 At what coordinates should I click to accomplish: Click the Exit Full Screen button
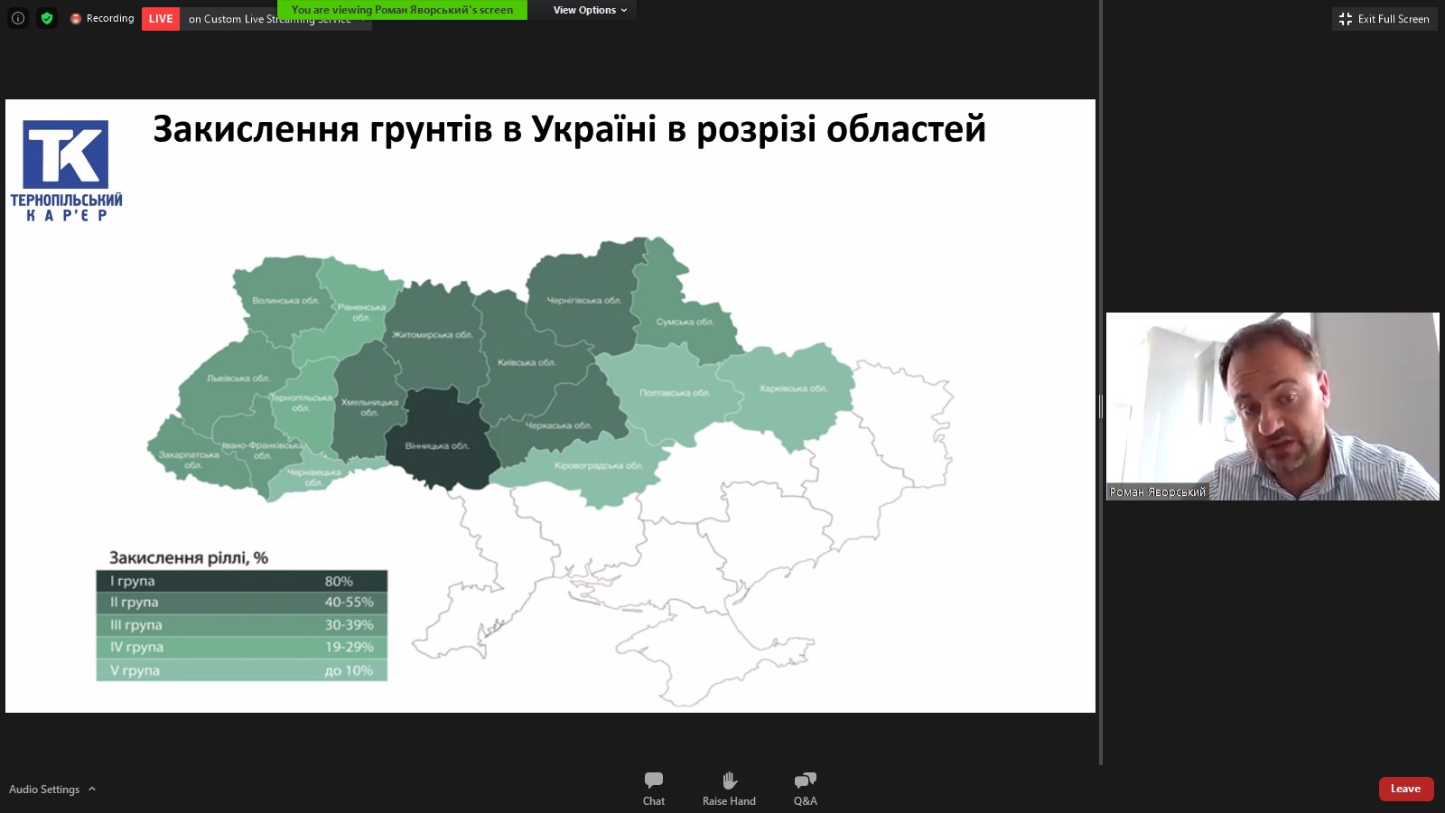(x=1384, y=19)
